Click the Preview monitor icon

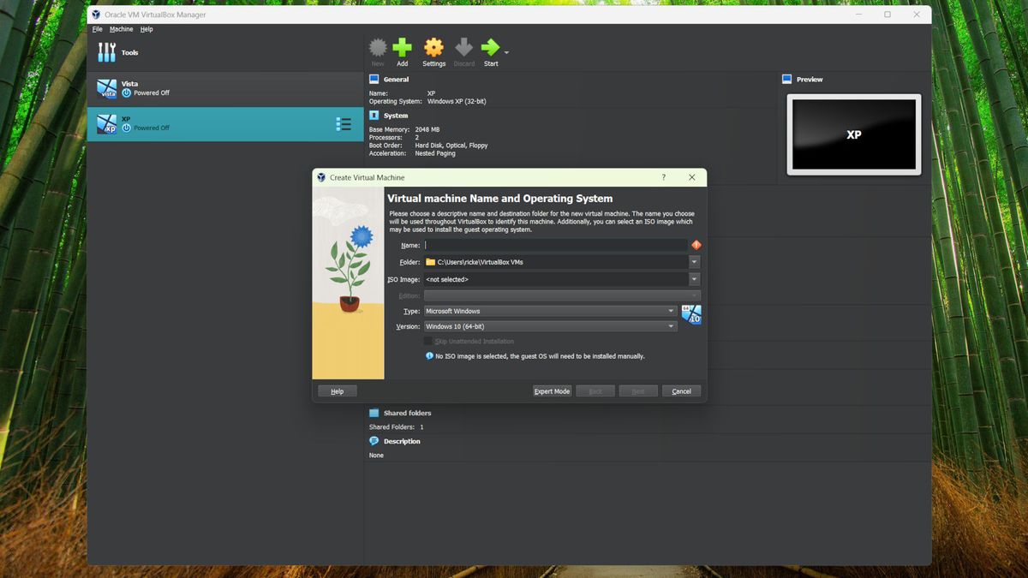pyautogui.click(x=786, y=79)
